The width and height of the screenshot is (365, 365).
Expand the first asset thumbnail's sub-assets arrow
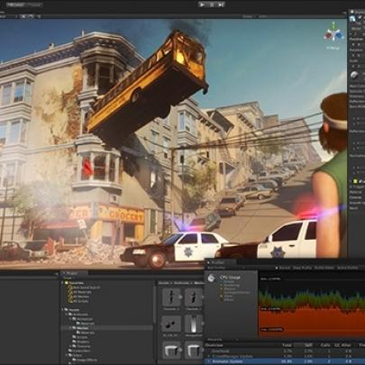coord(181,297)
